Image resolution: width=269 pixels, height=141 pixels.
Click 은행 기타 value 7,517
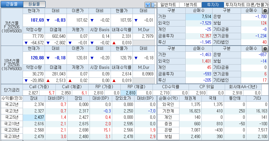click(x=262, y=130)
